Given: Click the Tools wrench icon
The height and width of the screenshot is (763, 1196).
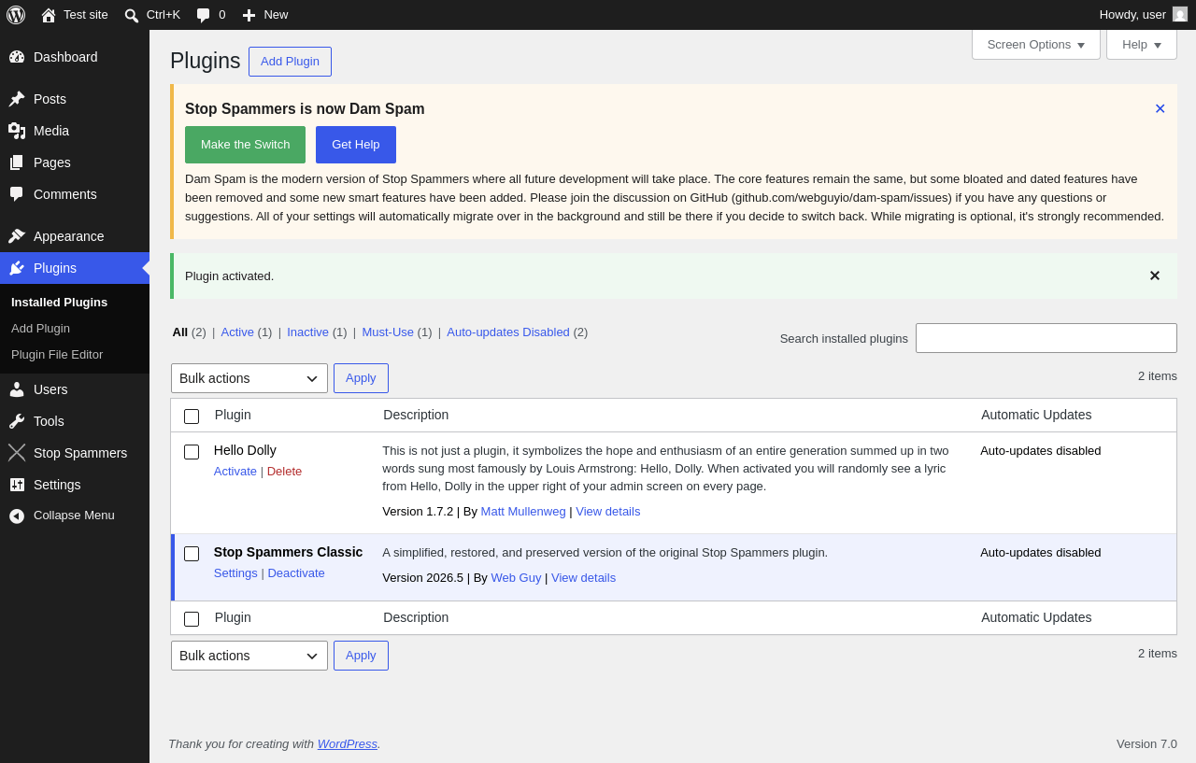Looking at the screenshot, I should (17, 421).
